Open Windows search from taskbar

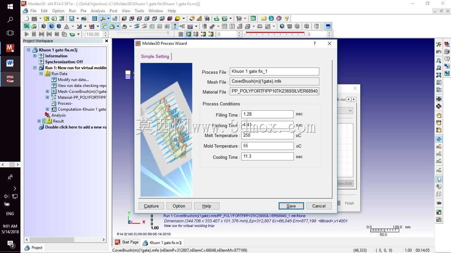(x=10, y=20)
